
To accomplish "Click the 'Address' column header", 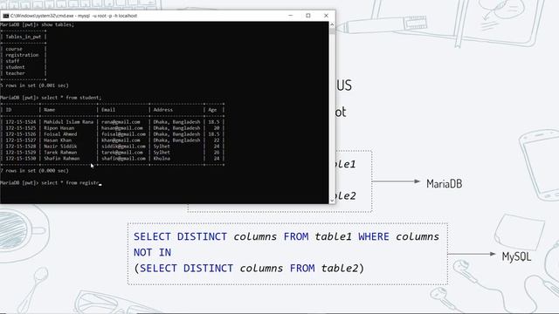I will tap(163, 110).
